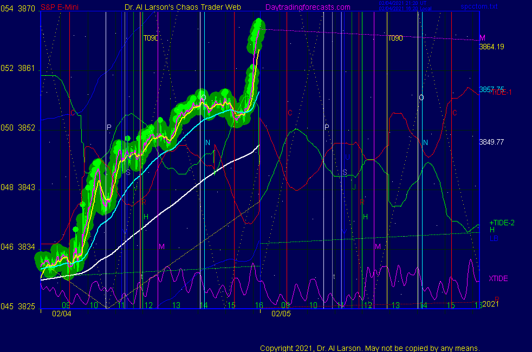Click the magenta XTIDE legend label

point(498,278)
